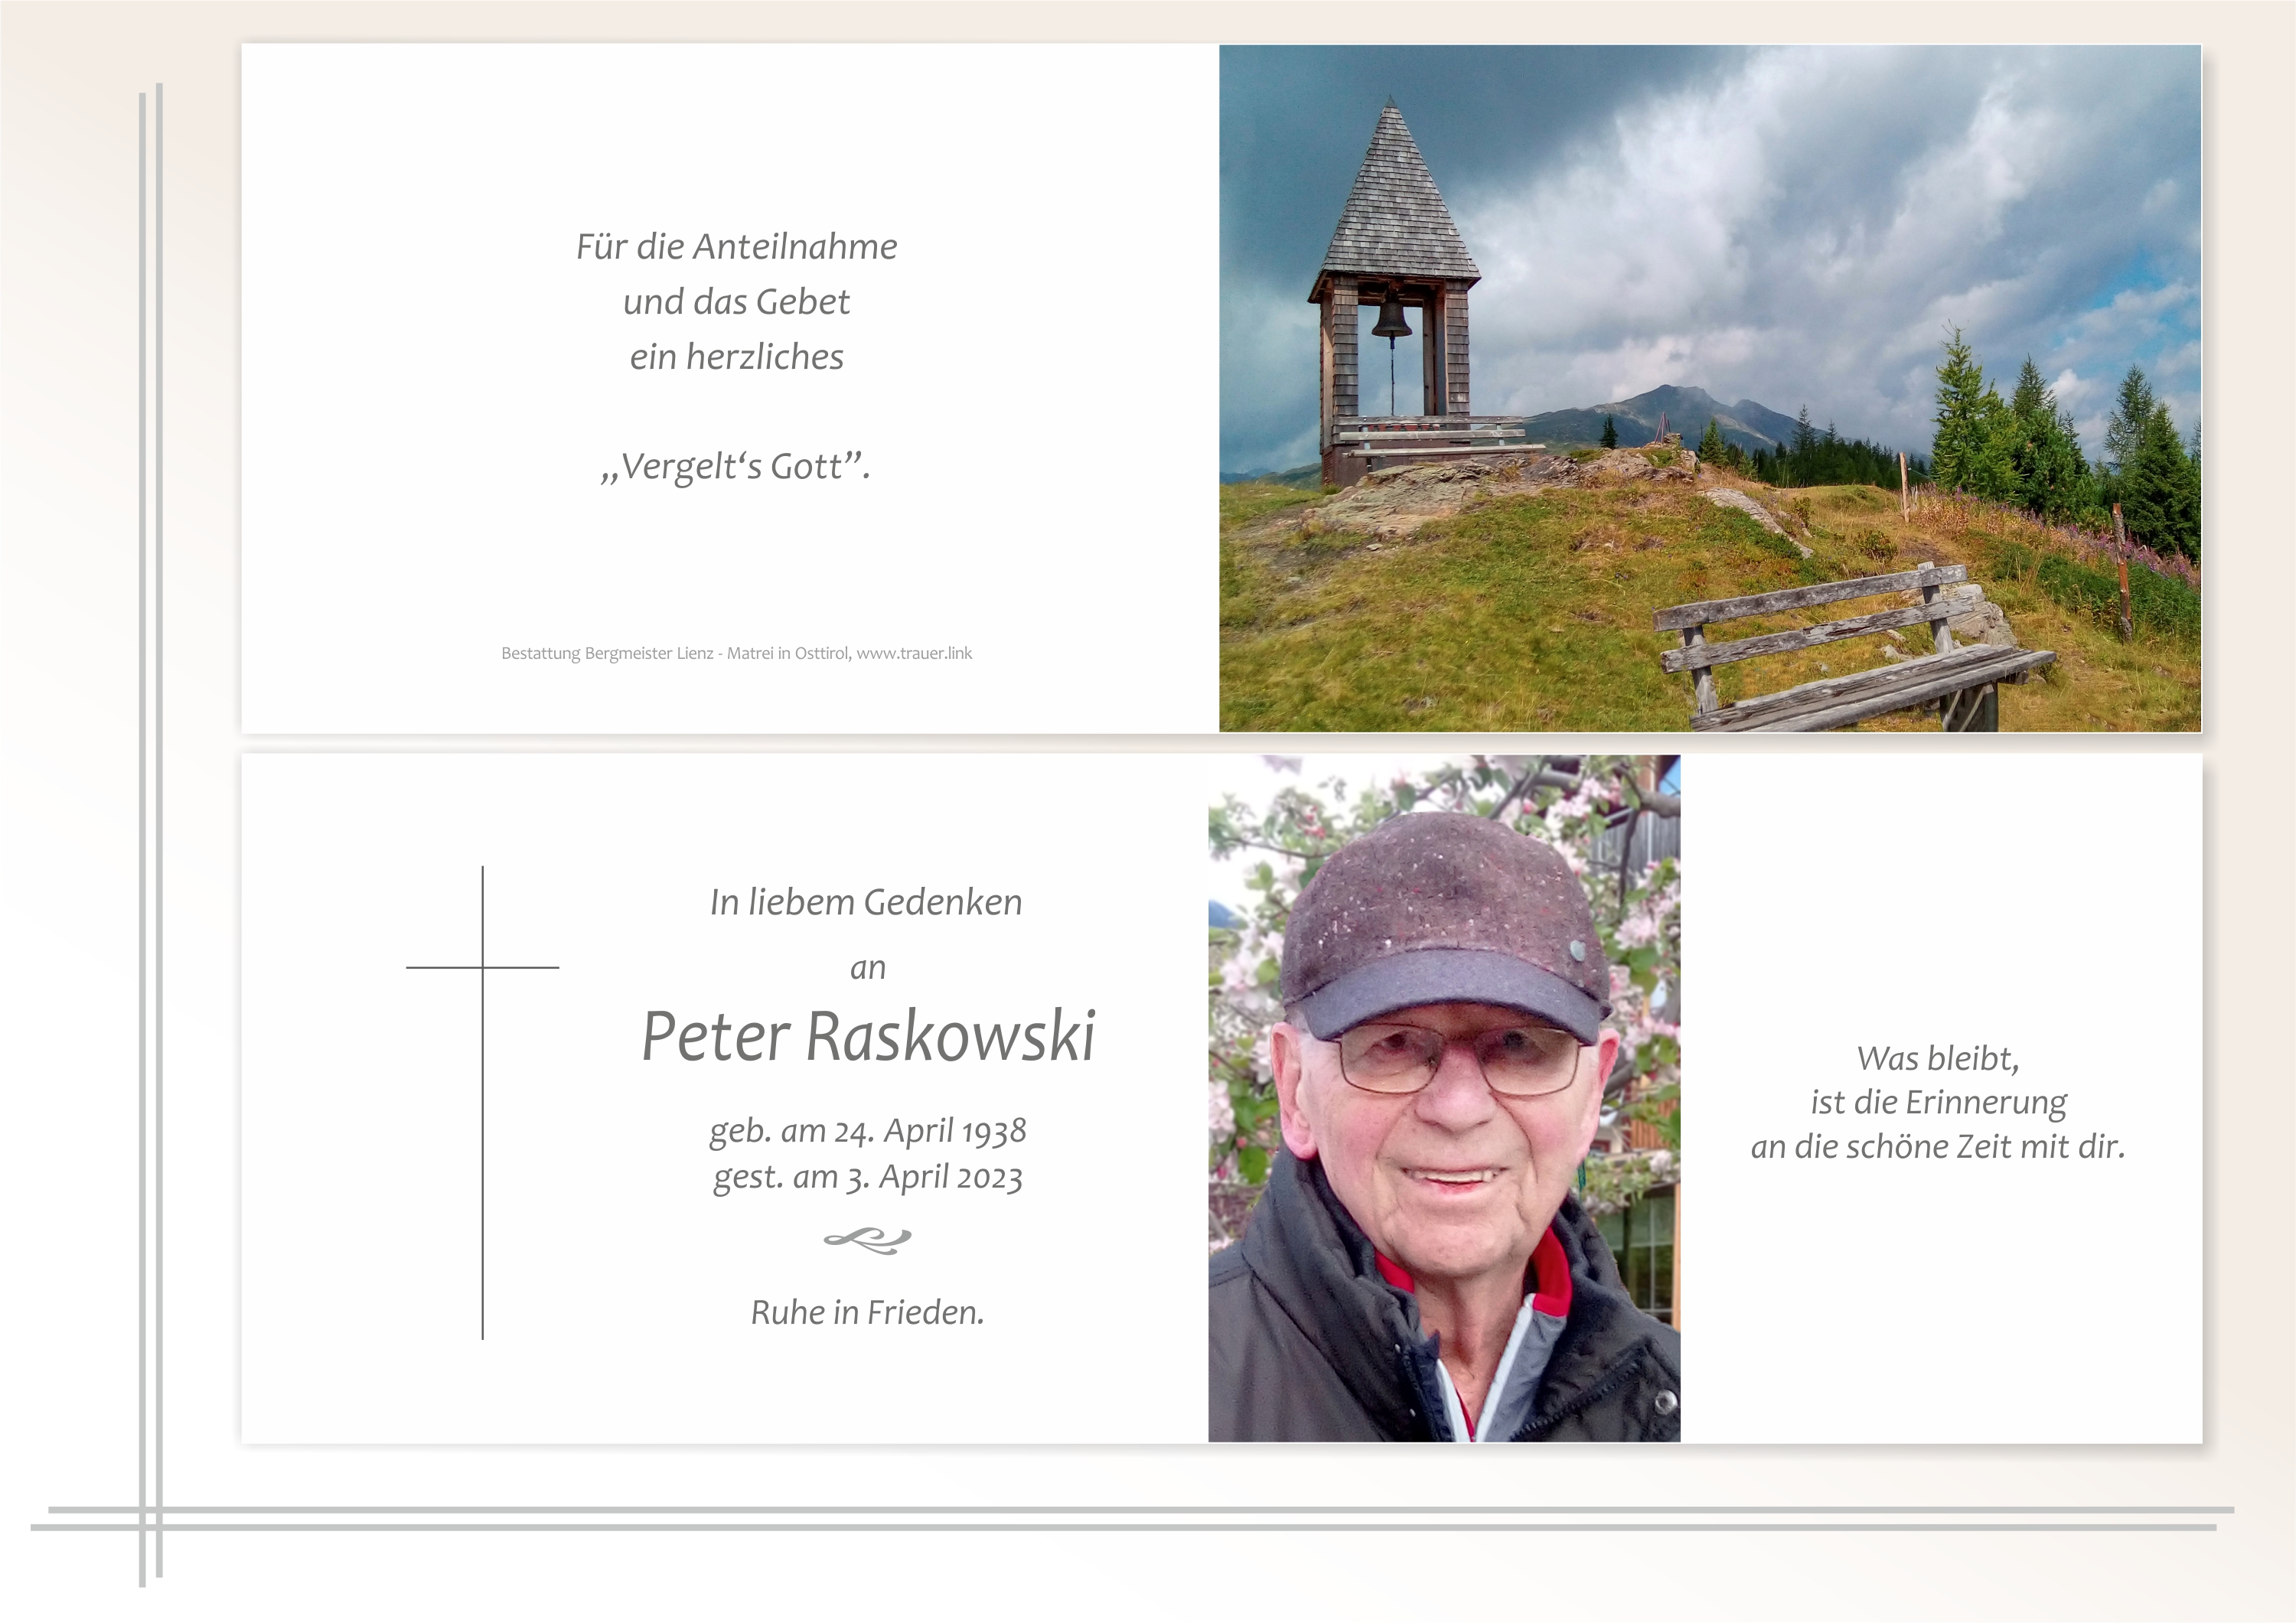Click the portrait photo of the man
2296x1623 pixels.
1444,1098
